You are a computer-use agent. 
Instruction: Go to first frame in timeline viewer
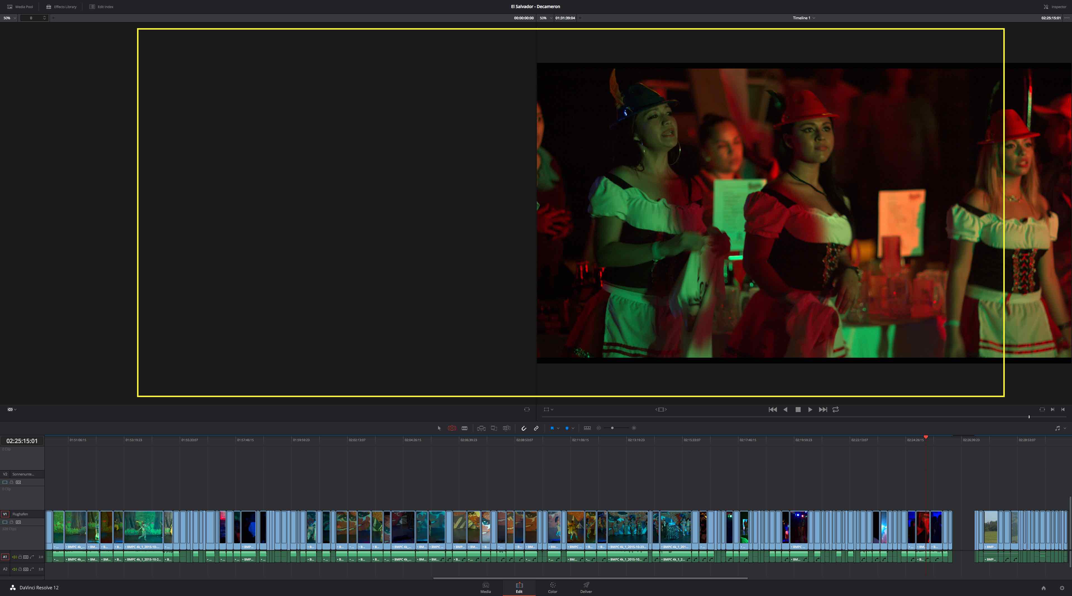773,410
